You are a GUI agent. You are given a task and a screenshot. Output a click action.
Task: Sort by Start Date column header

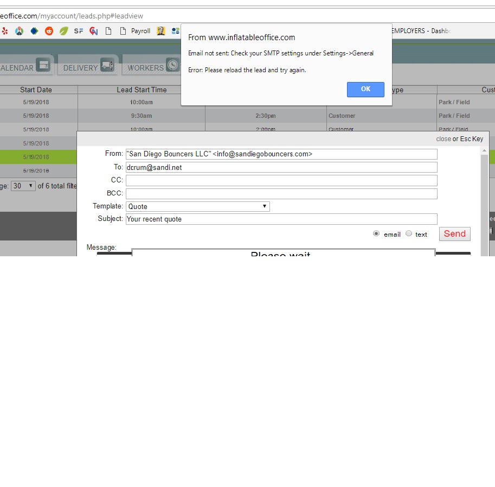tap(36, 90)
